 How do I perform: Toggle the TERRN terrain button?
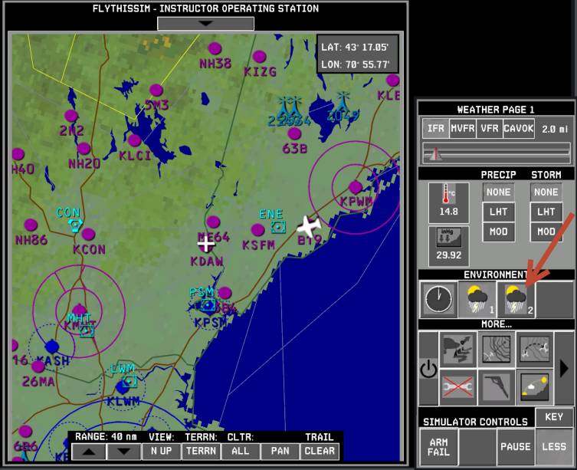(201, 452)
